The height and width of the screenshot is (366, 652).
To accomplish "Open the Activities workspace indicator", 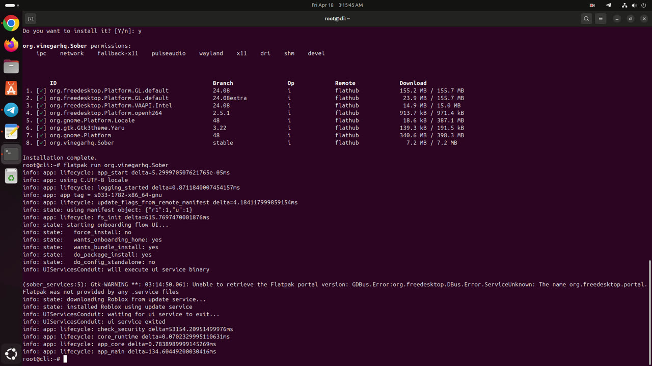I will 12,5.
